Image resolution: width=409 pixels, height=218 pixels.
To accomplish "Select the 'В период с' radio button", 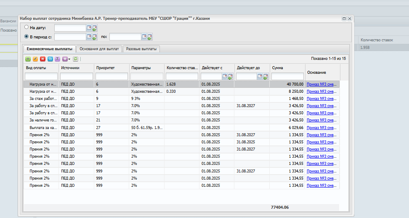I will tap(27, 37).
